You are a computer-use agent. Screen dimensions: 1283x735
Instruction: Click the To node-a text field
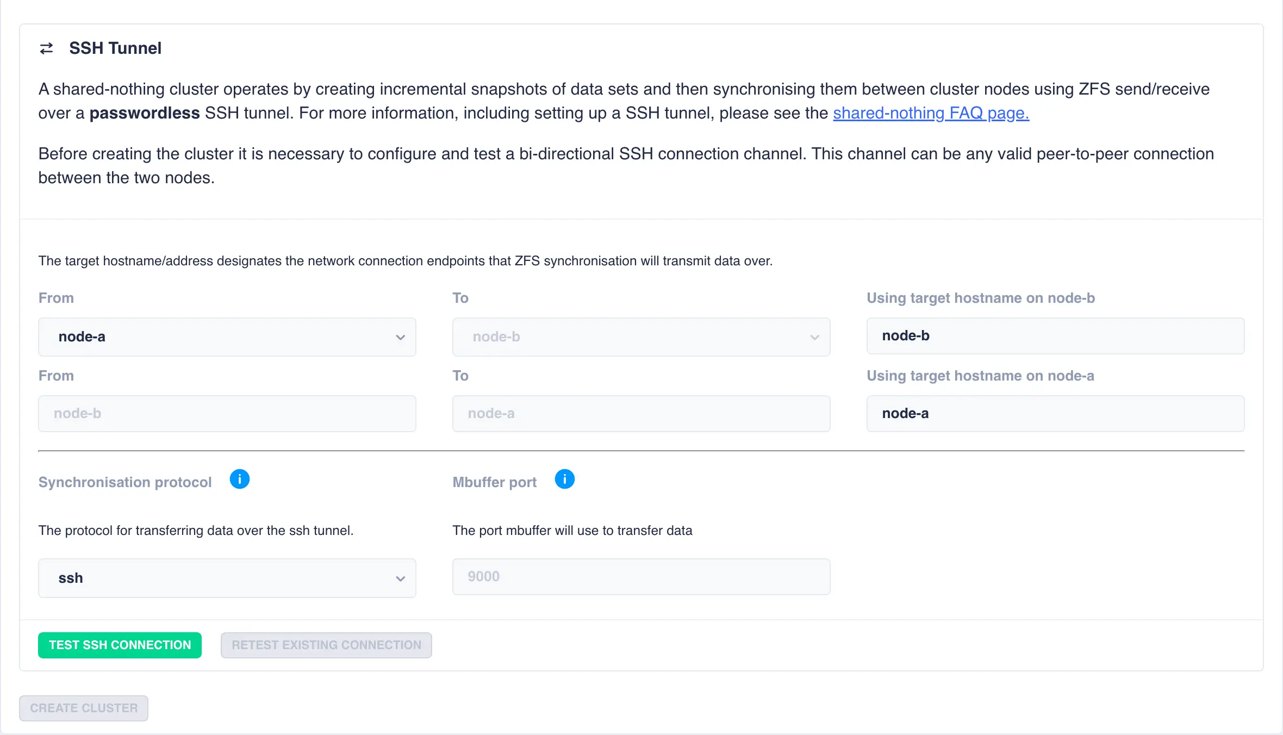(641, 414)
